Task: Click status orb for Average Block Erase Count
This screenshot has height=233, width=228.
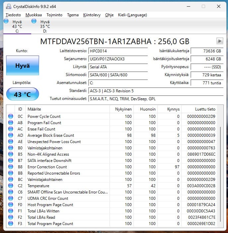Action: pos(11,135)
